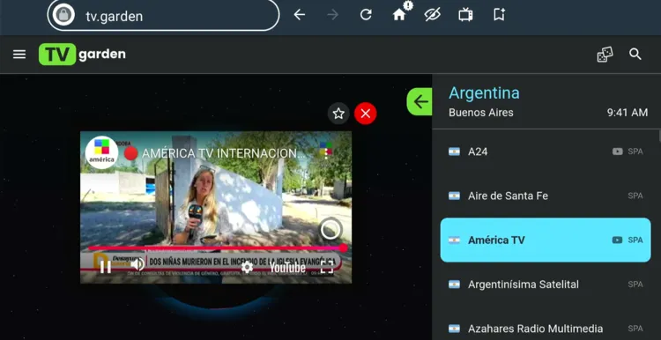Click the YouTube badge on América TV row
Screen dimensions: 661x340
click(617, 240)
